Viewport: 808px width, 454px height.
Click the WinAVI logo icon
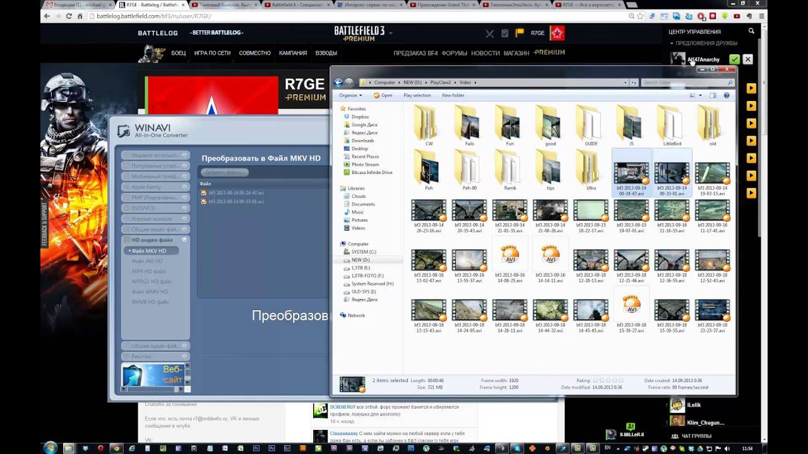click(x=124, y=131)
